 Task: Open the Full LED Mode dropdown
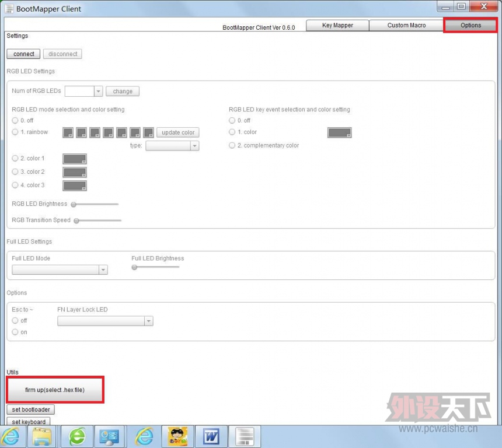[x=103, y=270]
